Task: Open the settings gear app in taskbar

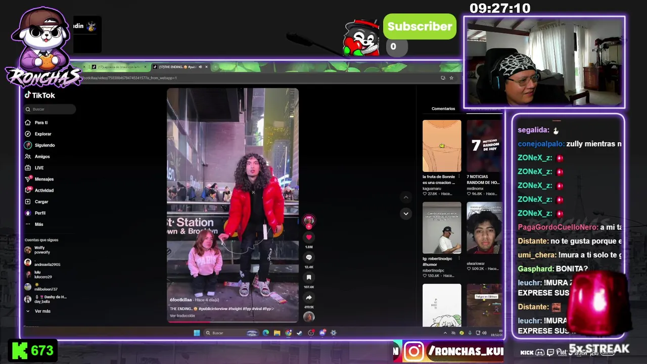Action: click(333, 333)
